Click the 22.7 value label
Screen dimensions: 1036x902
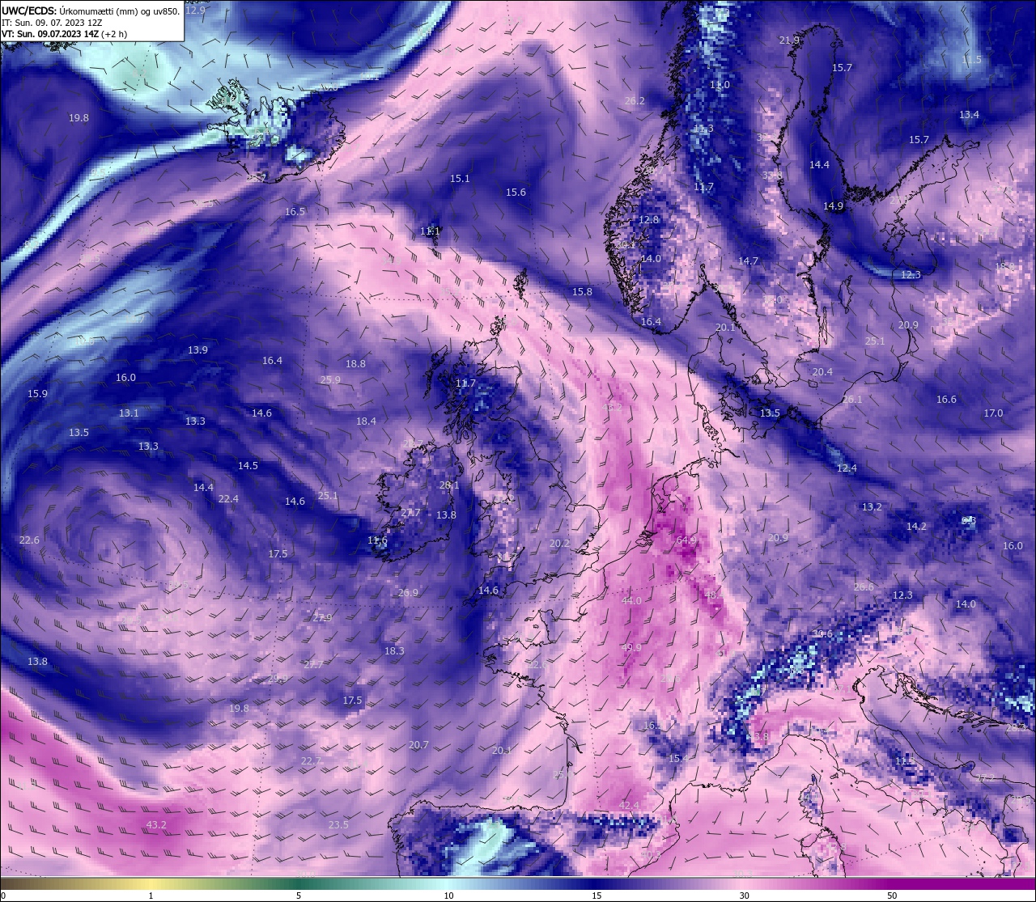click(x=311, y=761)
